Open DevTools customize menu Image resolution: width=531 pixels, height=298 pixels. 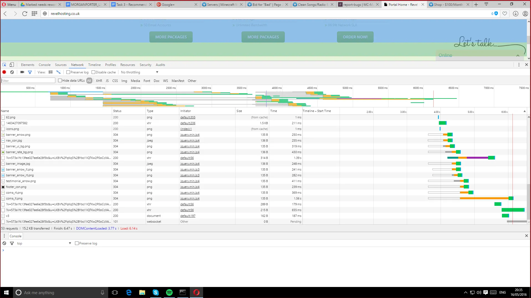(519, 65)
